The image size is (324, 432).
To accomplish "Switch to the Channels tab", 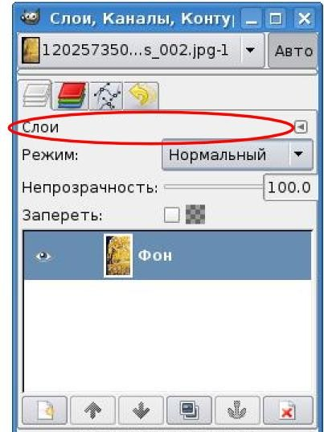I will coord(71,96).
